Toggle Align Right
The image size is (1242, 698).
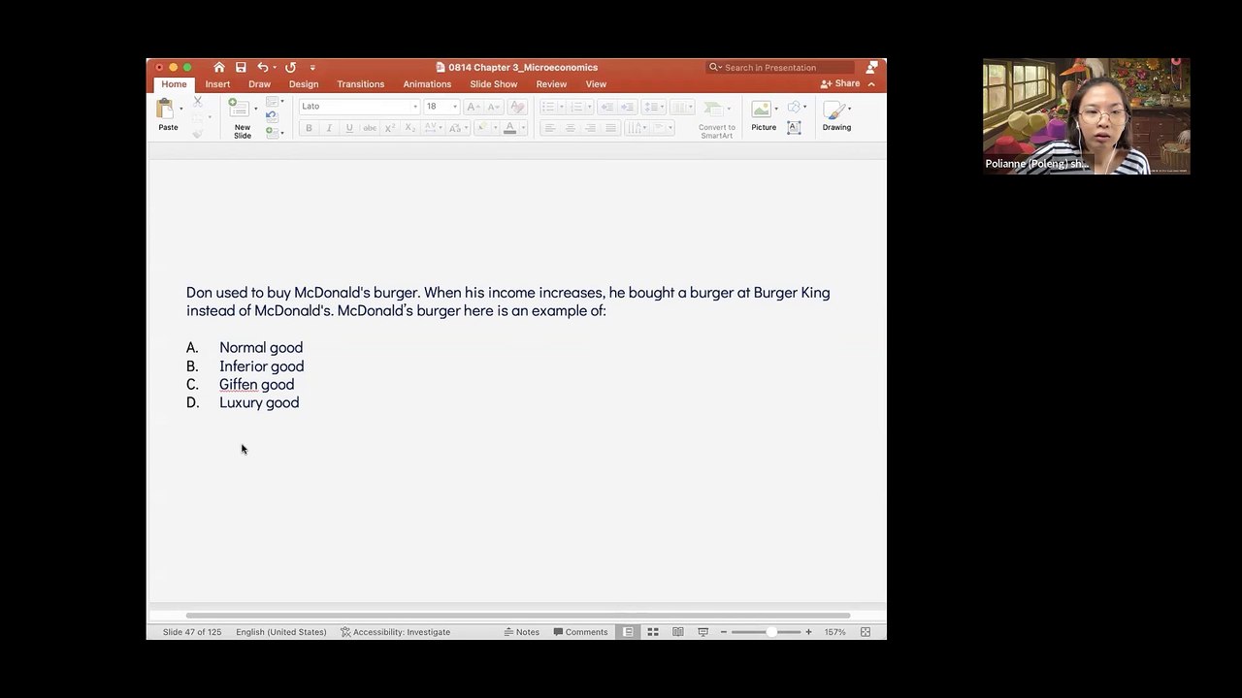pos(590,128)
